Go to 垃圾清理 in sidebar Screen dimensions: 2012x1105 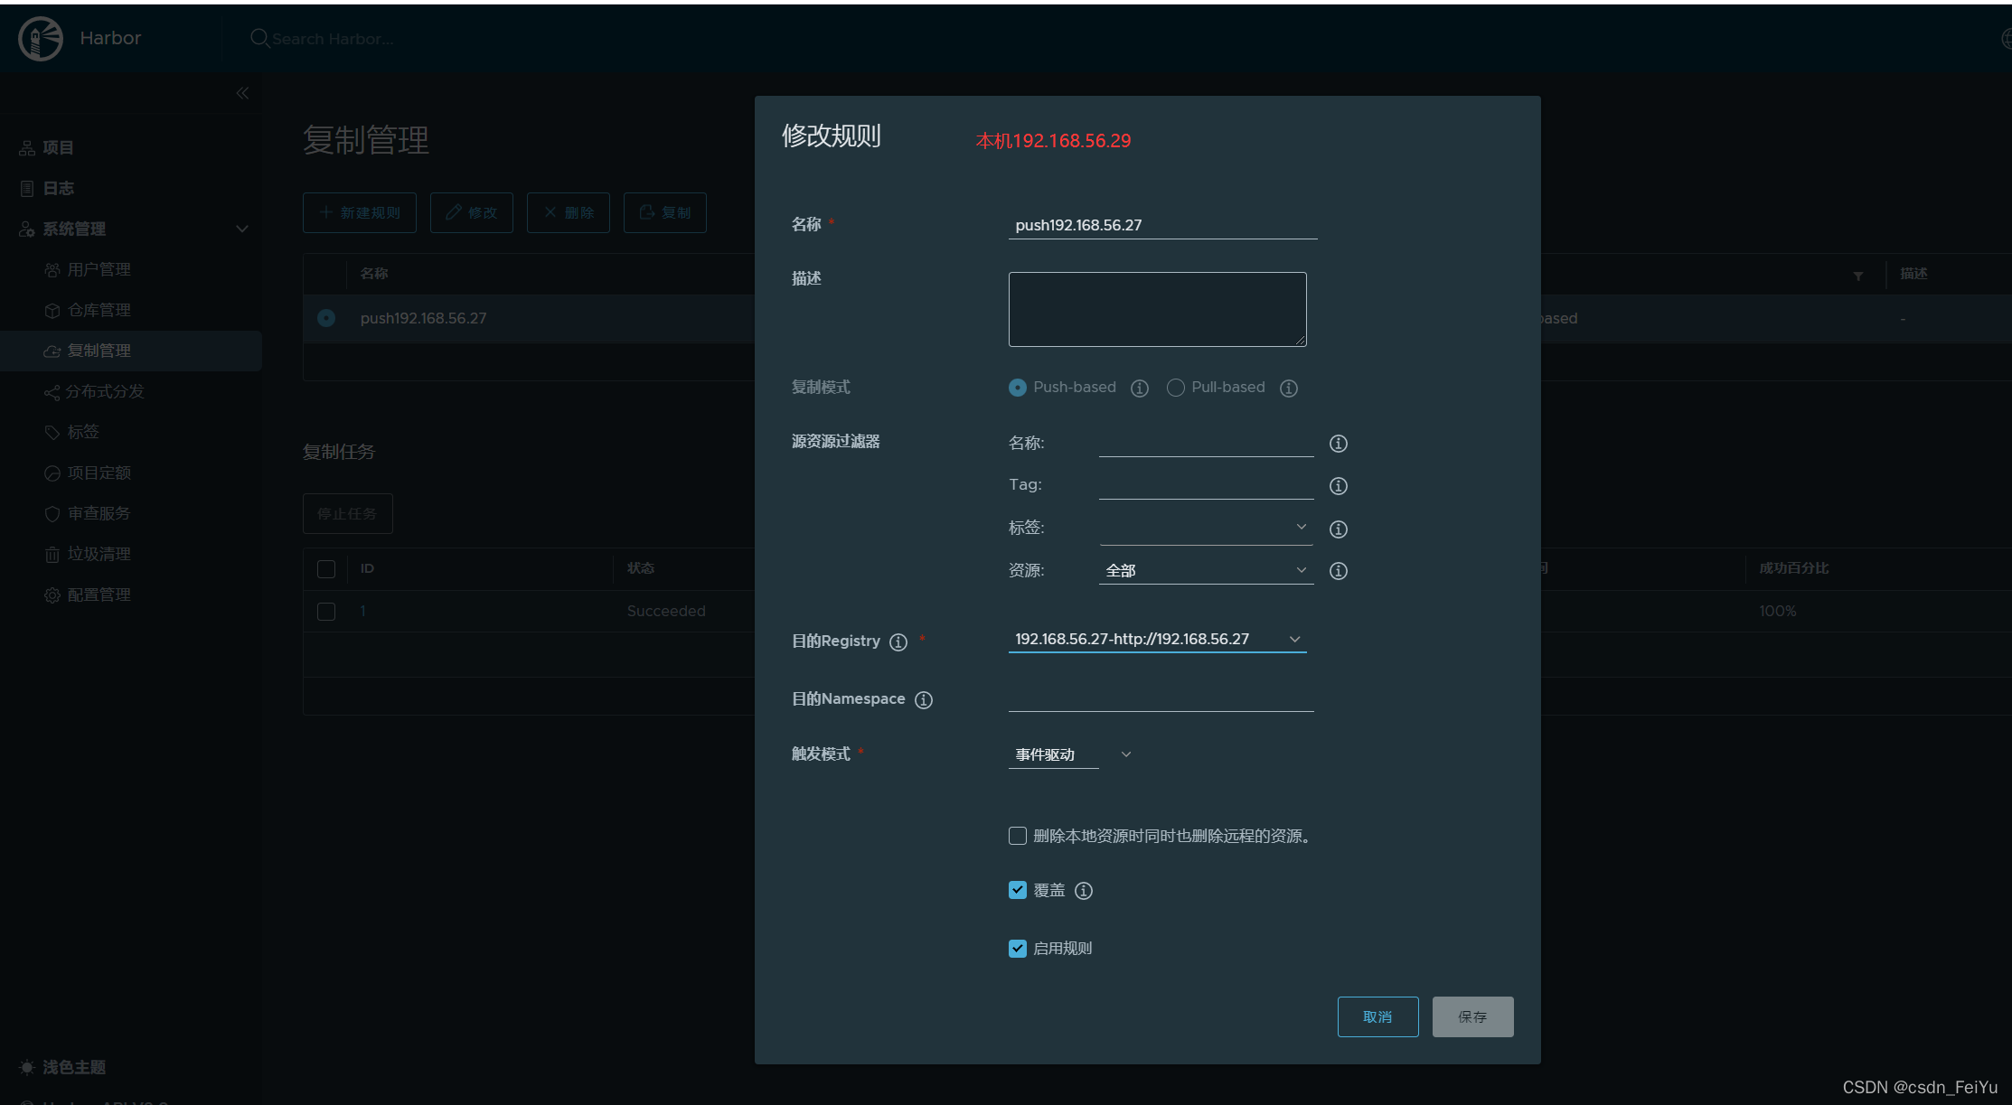[x=99, y=554]
